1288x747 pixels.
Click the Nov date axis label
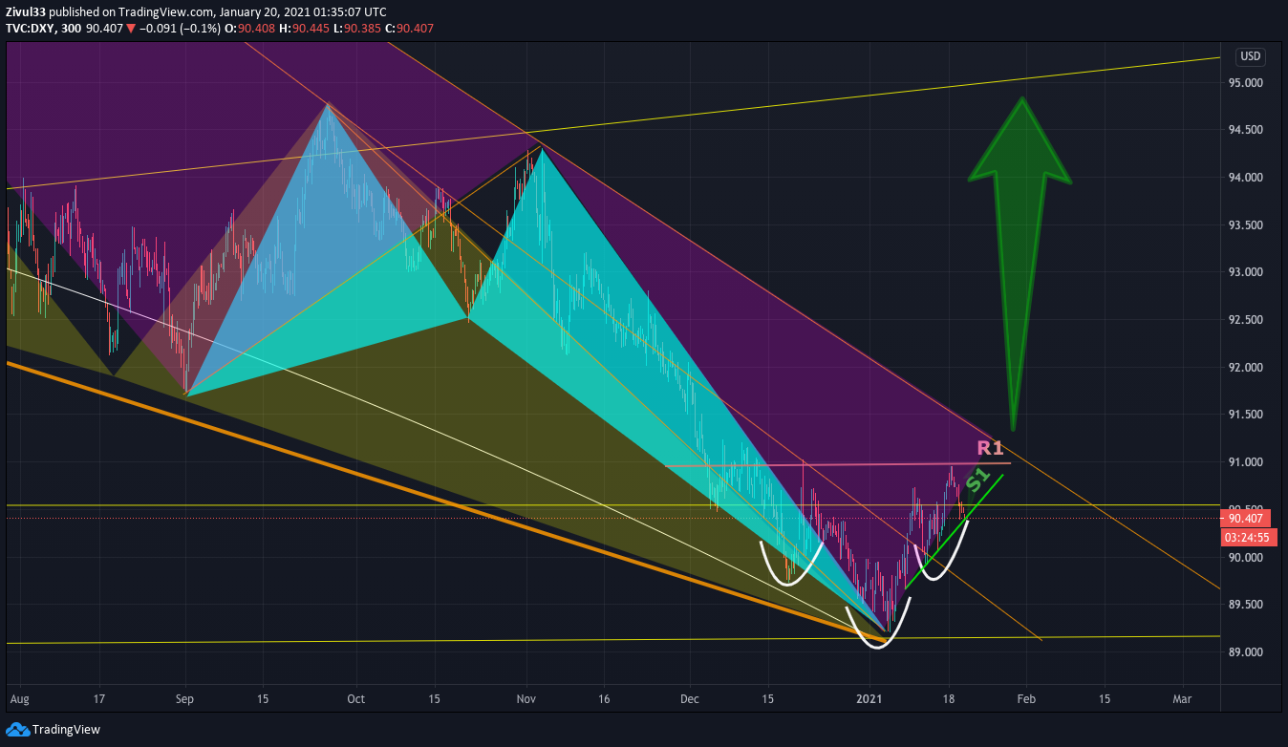[526, 699]
